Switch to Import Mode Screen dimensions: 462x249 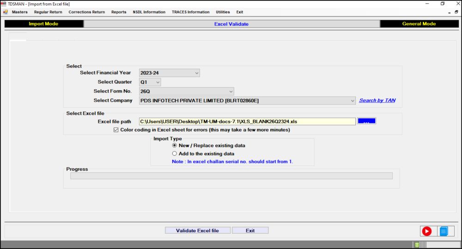(43, 24)
